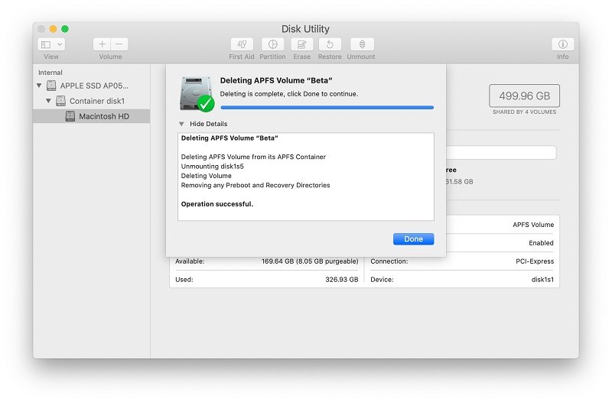
Task: Run the First Aid stethoscope tool
Action: click(242, 44)
